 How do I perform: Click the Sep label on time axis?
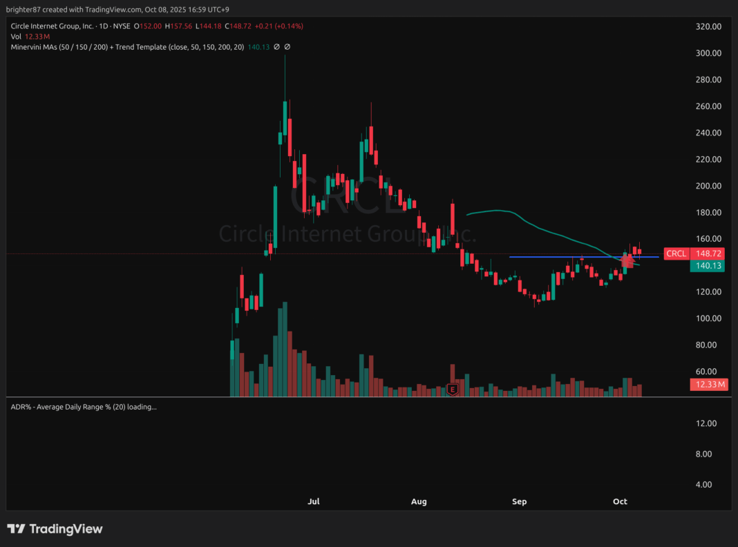[520, 501]
